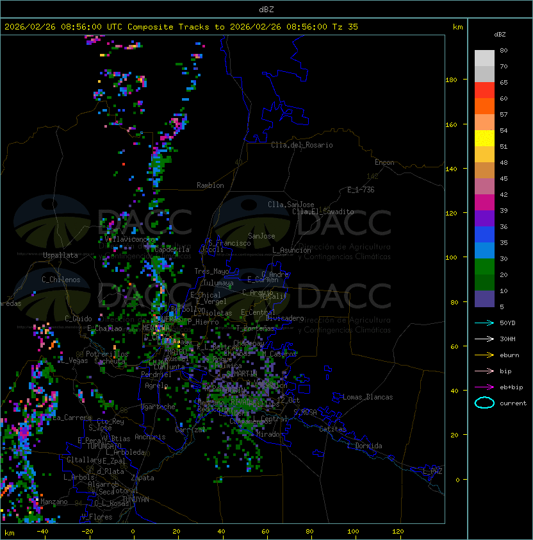Click the E_1-736 map label
This screenshot has height=540, width=533.
361,190
